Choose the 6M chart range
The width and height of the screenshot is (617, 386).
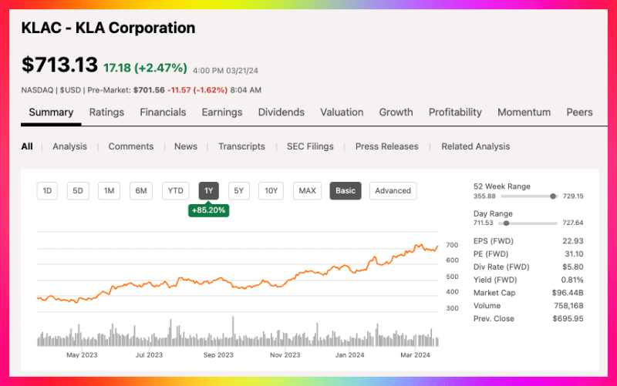141,190
